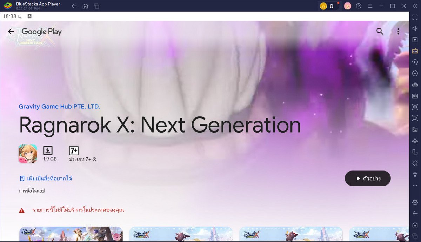This screenshot has width=421, height=242.
Task: Open BlueStacks help question mark
Action: [359, 6]
